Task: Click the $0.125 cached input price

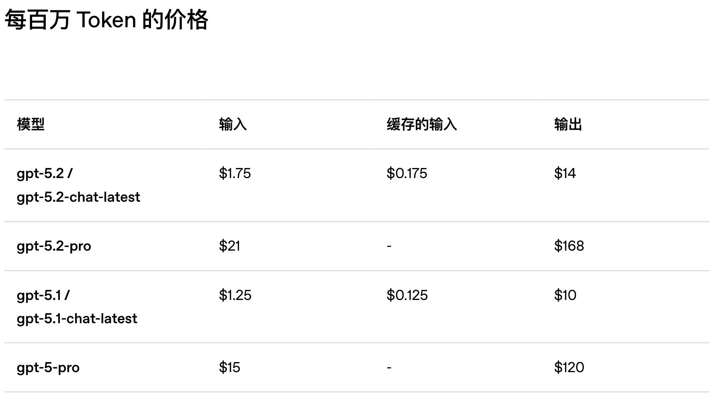Action: pyautogui.click(x=407, y=295)
